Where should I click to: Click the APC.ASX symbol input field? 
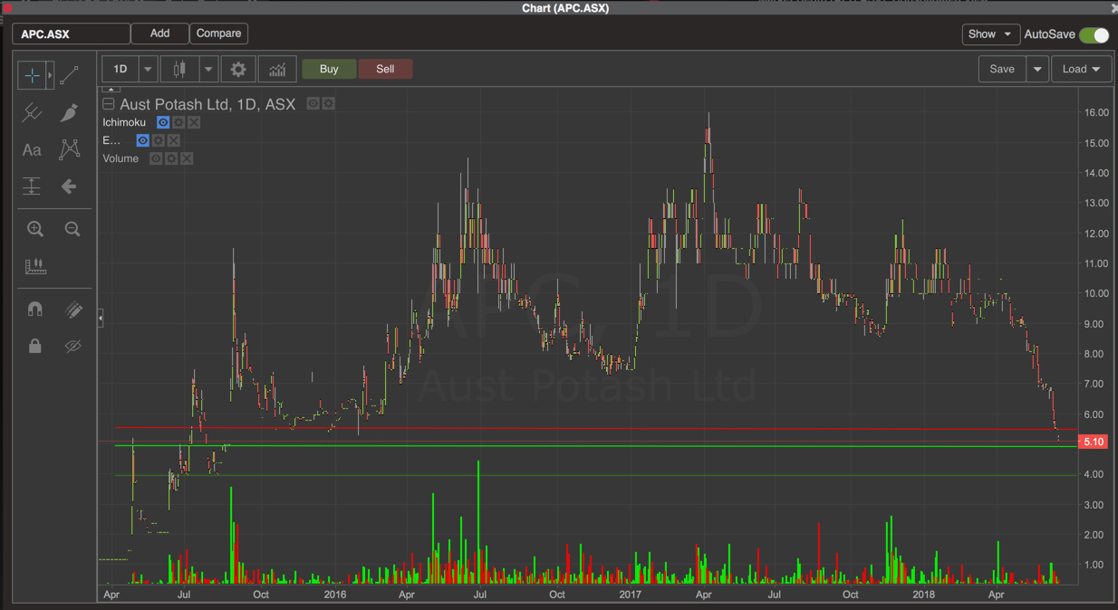point(71,34)
